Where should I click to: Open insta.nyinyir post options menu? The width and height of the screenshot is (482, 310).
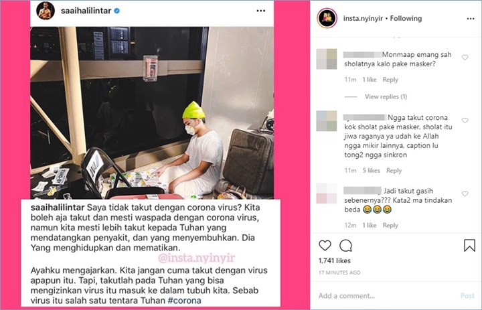(471, 19)
